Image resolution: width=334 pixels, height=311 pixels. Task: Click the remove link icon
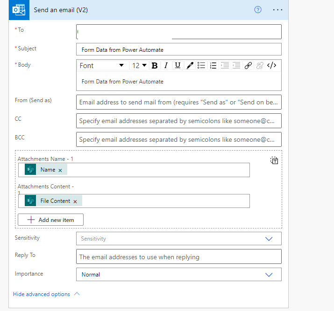pyautogui.click(x=260, y=66)
